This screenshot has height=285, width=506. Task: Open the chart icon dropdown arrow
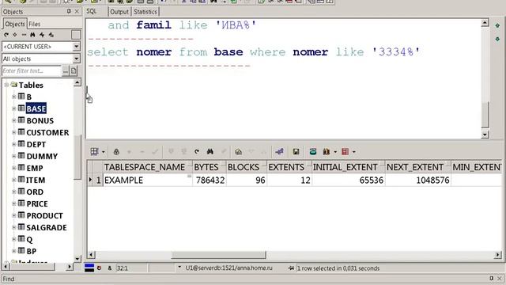click(353, 152)
